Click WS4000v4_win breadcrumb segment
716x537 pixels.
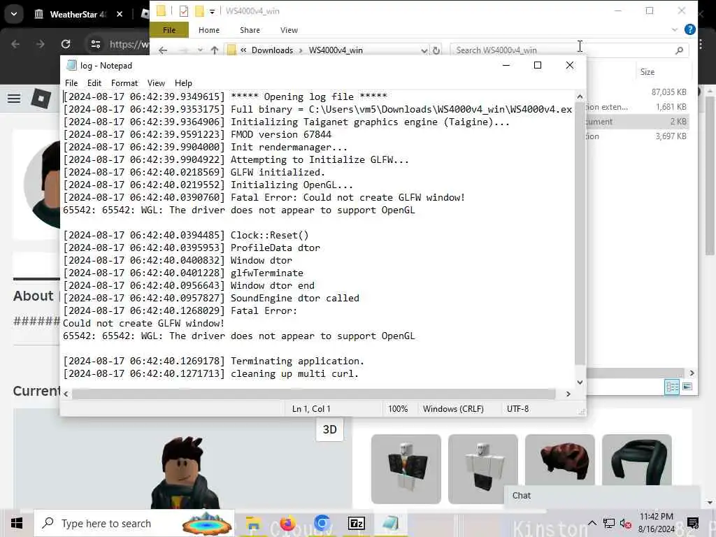click(x=336, y=50)
